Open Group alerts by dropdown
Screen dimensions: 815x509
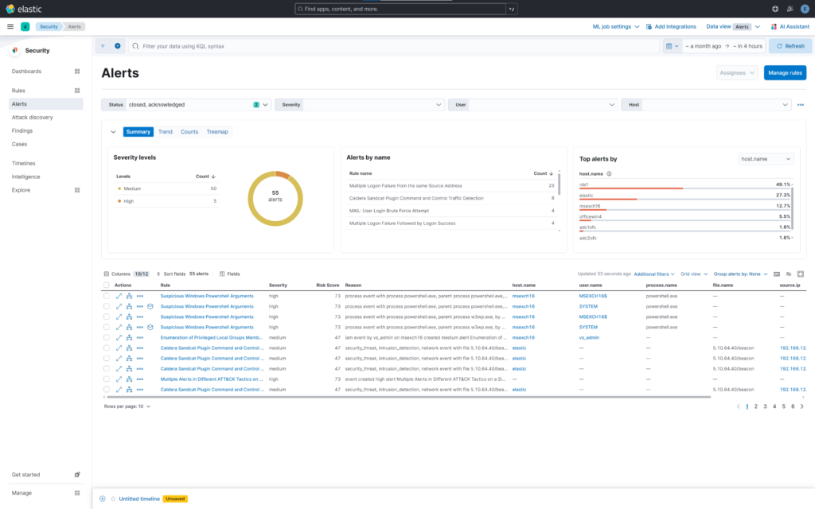point(740,274)
